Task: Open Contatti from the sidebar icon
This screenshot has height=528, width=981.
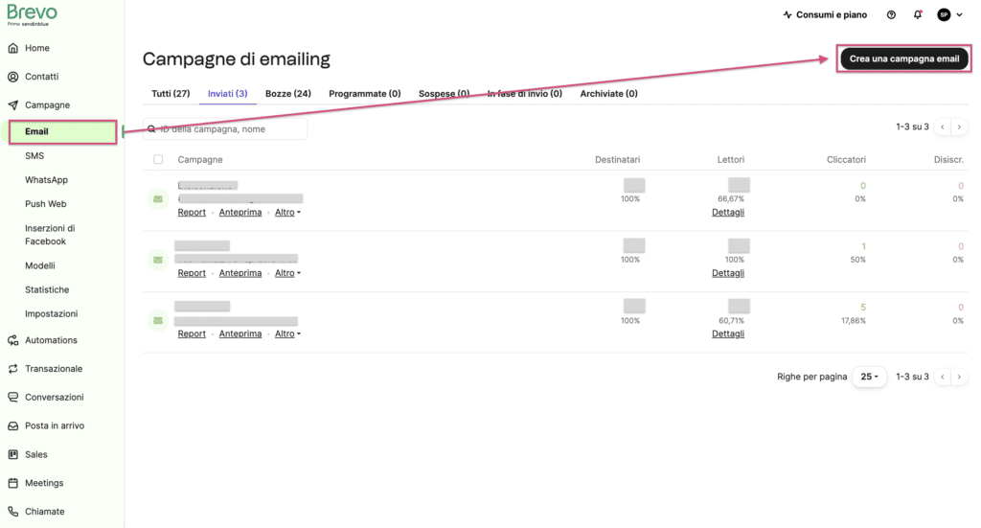Action: (13, 77)
